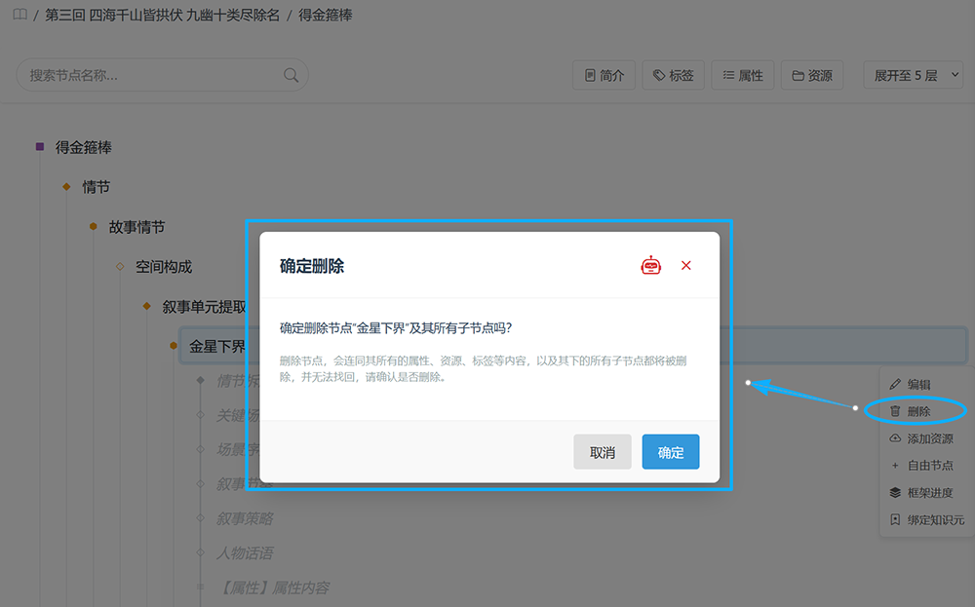Close the 确定删除 dialog with red X
The image size is (975, 607).
point(685,265)
